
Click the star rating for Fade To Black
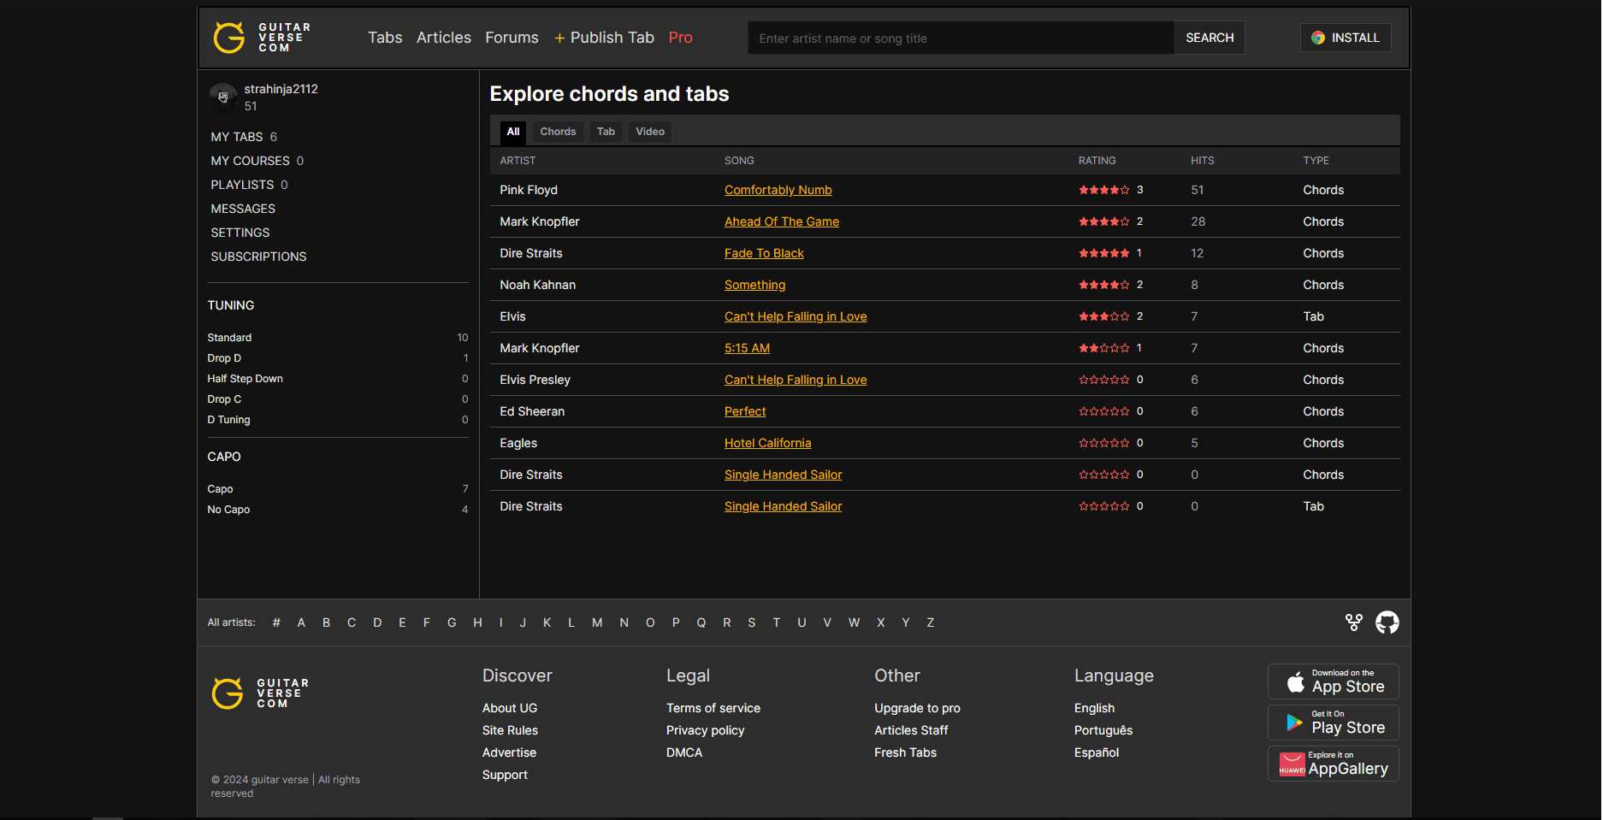tap(1103, 253)
